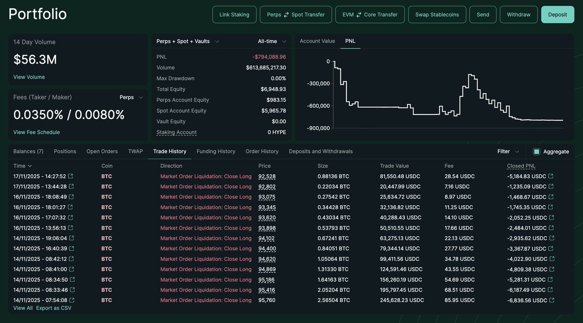Image resolution: width=583 pixels, height=323 pixels.
Task: Click size 2.56504 BTC cell
Action: tap(334, 300)
